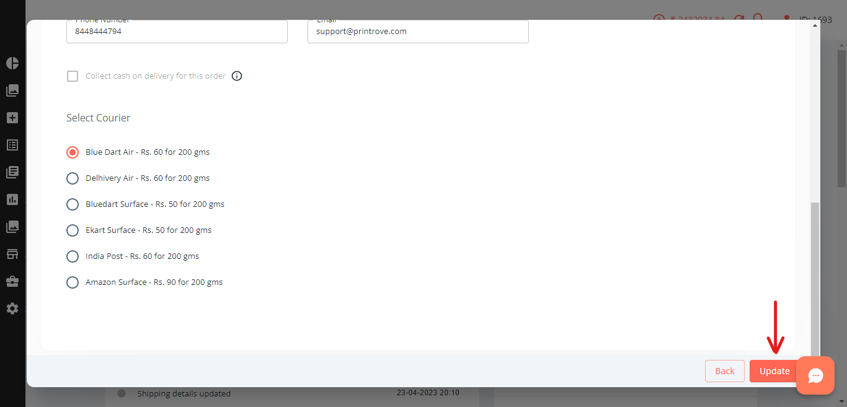This screenshot has height=407, width=847.
Task: Open the single picture icon in sidebar
Action: coord(12,227)
